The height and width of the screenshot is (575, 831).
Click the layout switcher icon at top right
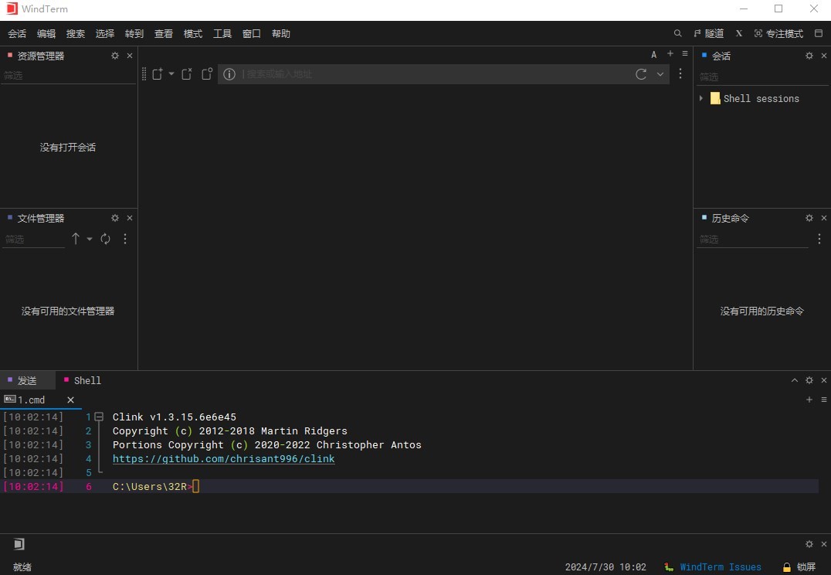point(819,33)
